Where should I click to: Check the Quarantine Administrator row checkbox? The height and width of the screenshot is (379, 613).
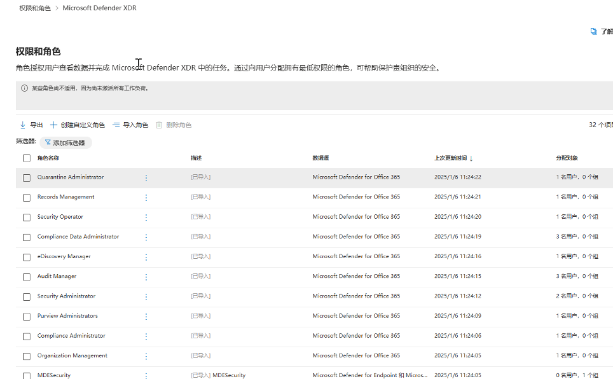(x=27, y=178)
